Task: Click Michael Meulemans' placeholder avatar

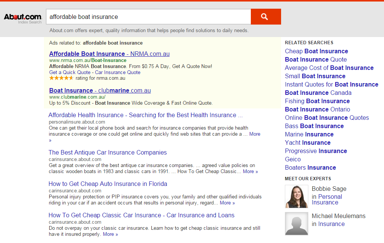Action: [297, 224]
